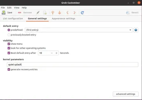Open the View menu

tap(17, 8)
